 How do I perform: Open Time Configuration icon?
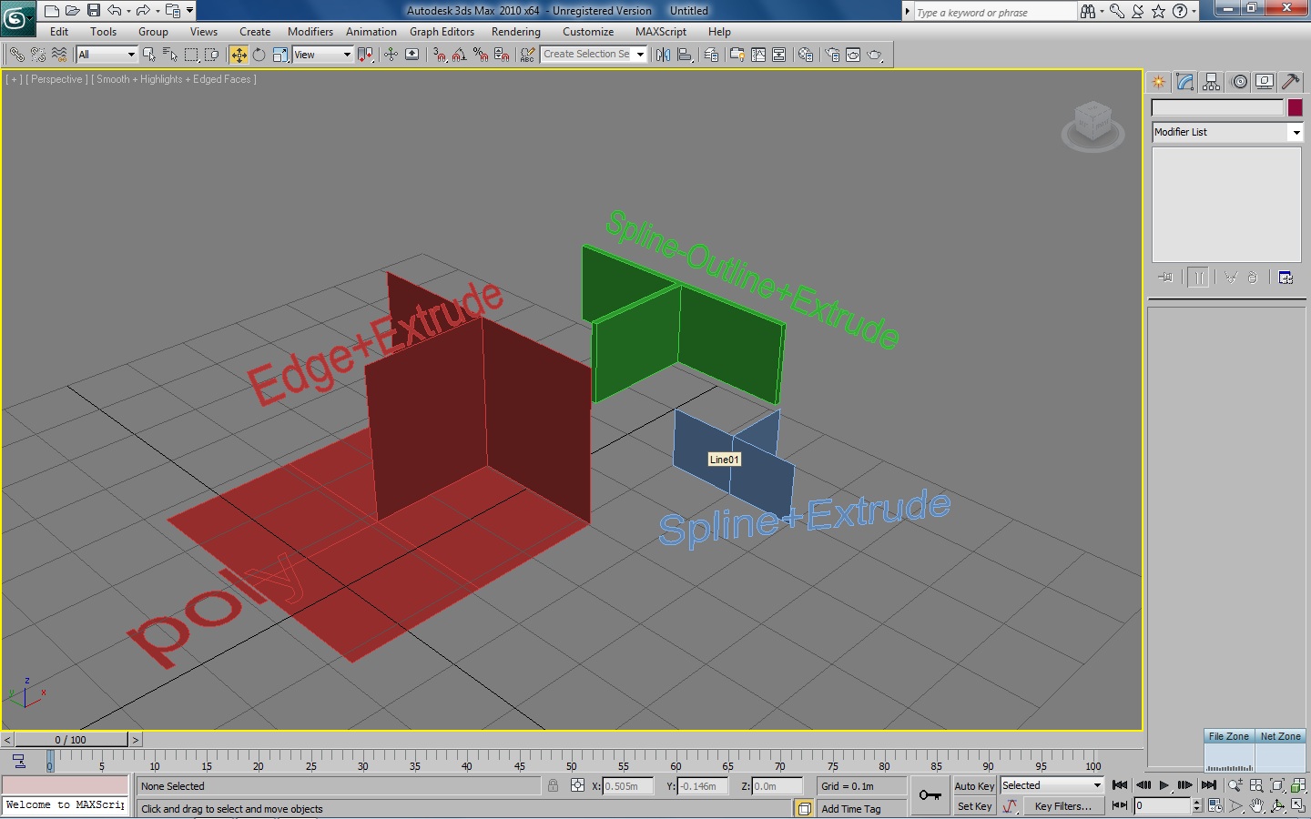tap(1214, 806)
